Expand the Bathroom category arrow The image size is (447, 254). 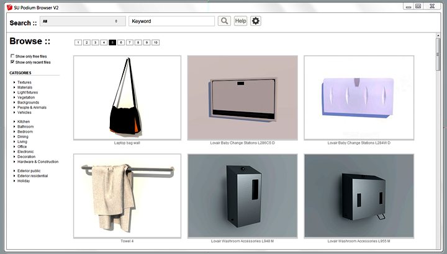click(x=14, y=126)
